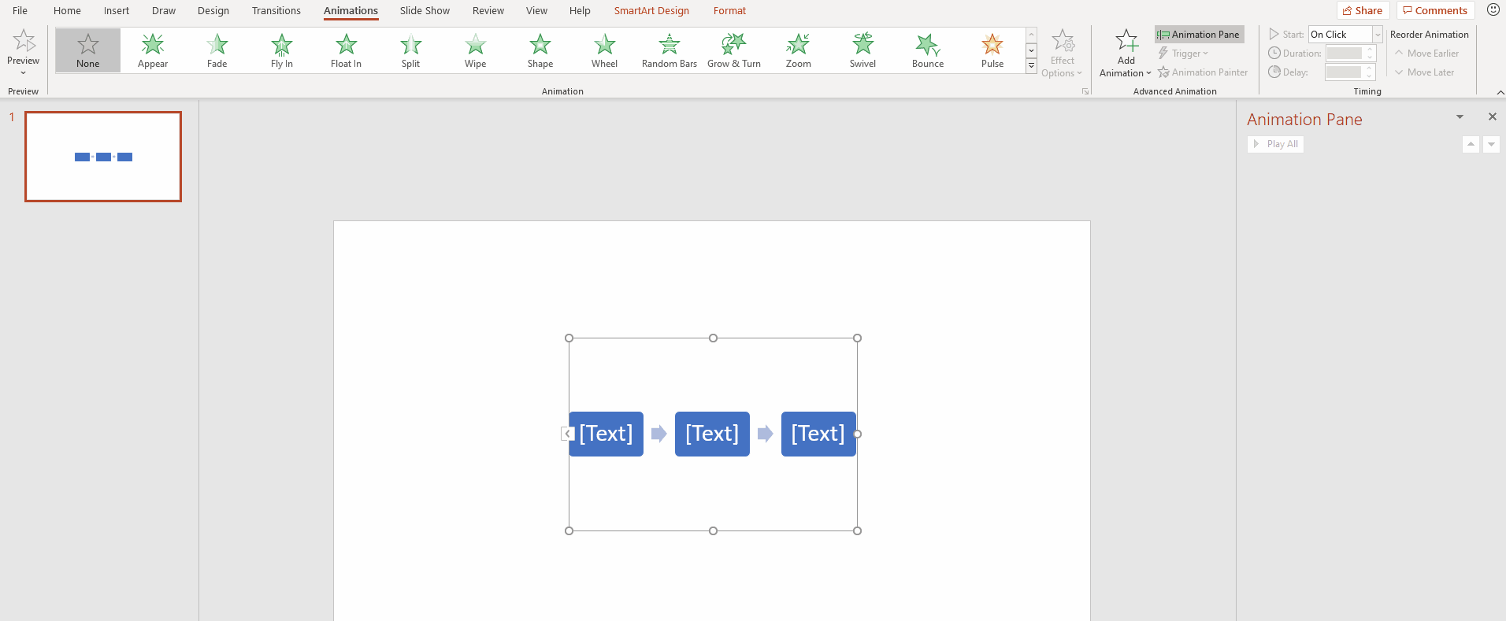The width and height of the screenshot is (1506, 621).
Task: Apply the Fade animation effect
Action: 217,50
